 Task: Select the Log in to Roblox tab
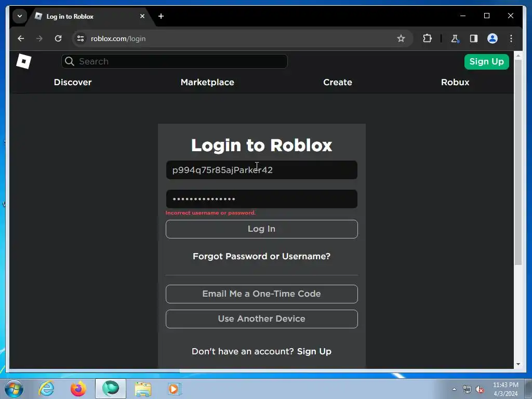pyautogui.click(x=90, y=16)
